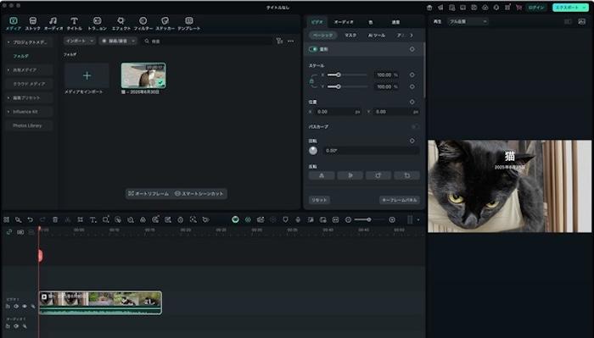
Task: Select the text T tool in timeline toolbar
Action: (x=92, y=219)
